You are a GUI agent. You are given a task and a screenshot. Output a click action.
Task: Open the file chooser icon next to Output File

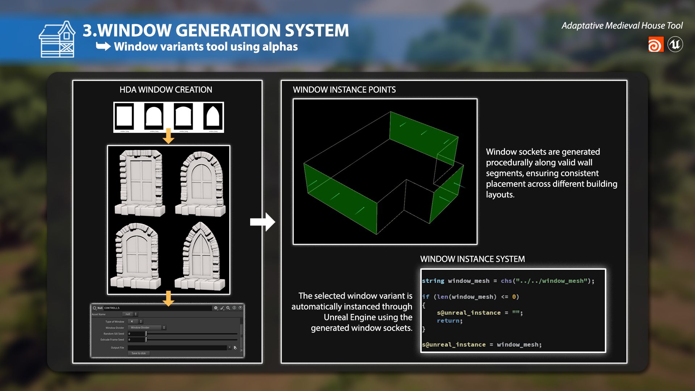click(235, 348)
